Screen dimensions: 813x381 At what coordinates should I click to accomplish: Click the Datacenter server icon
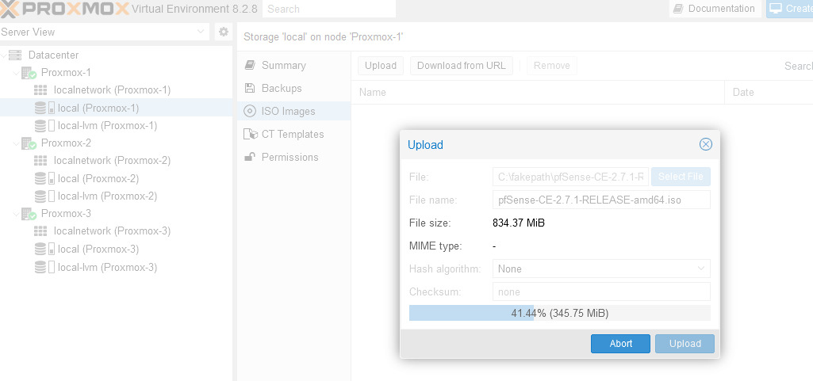click(15, 55)
